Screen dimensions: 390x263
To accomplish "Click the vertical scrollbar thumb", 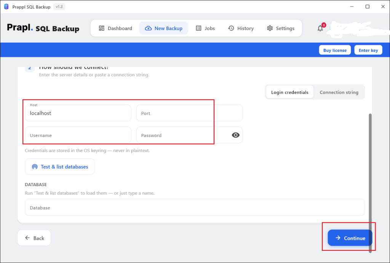I will pyautogui.click(x=370, y=183).
